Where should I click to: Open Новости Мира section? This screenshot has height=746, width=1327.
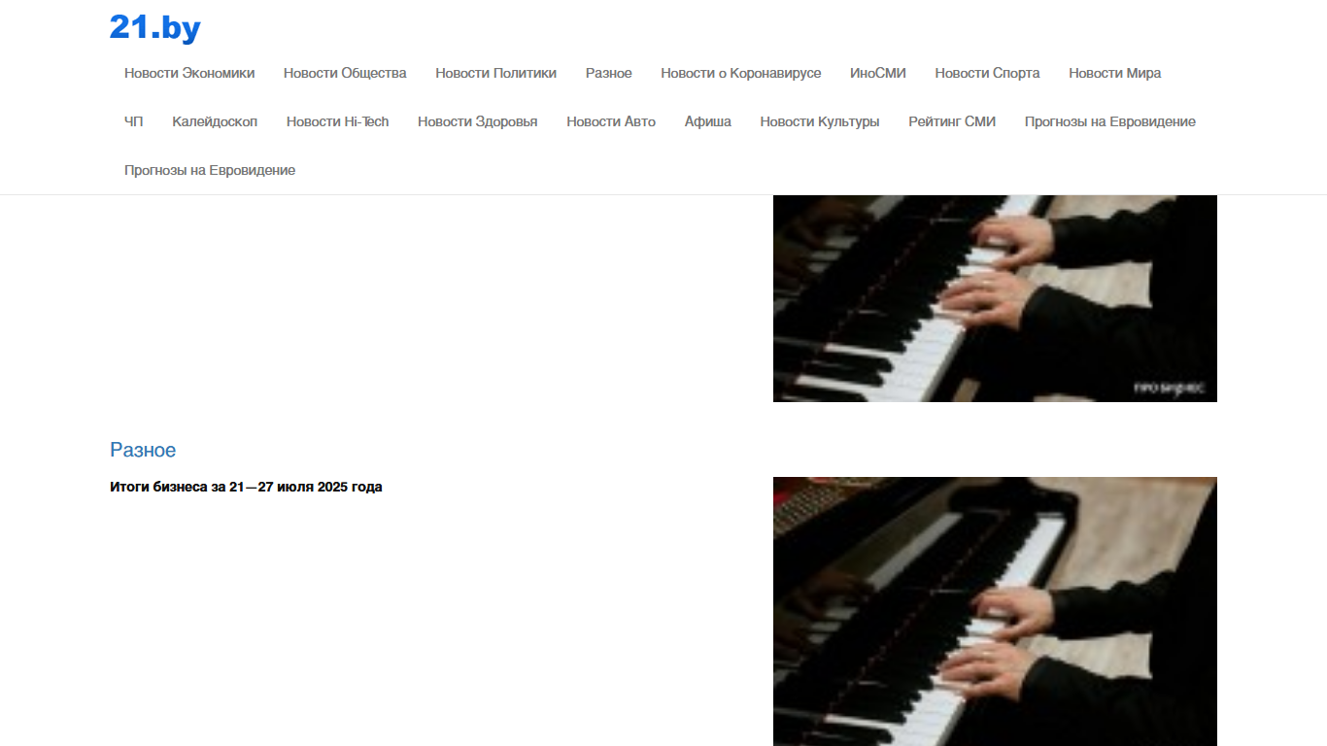pyautogui.click(x=1115, y=73)
